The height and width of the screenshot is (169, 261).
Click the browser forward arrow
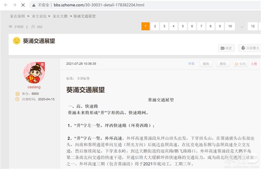point(14,5)
